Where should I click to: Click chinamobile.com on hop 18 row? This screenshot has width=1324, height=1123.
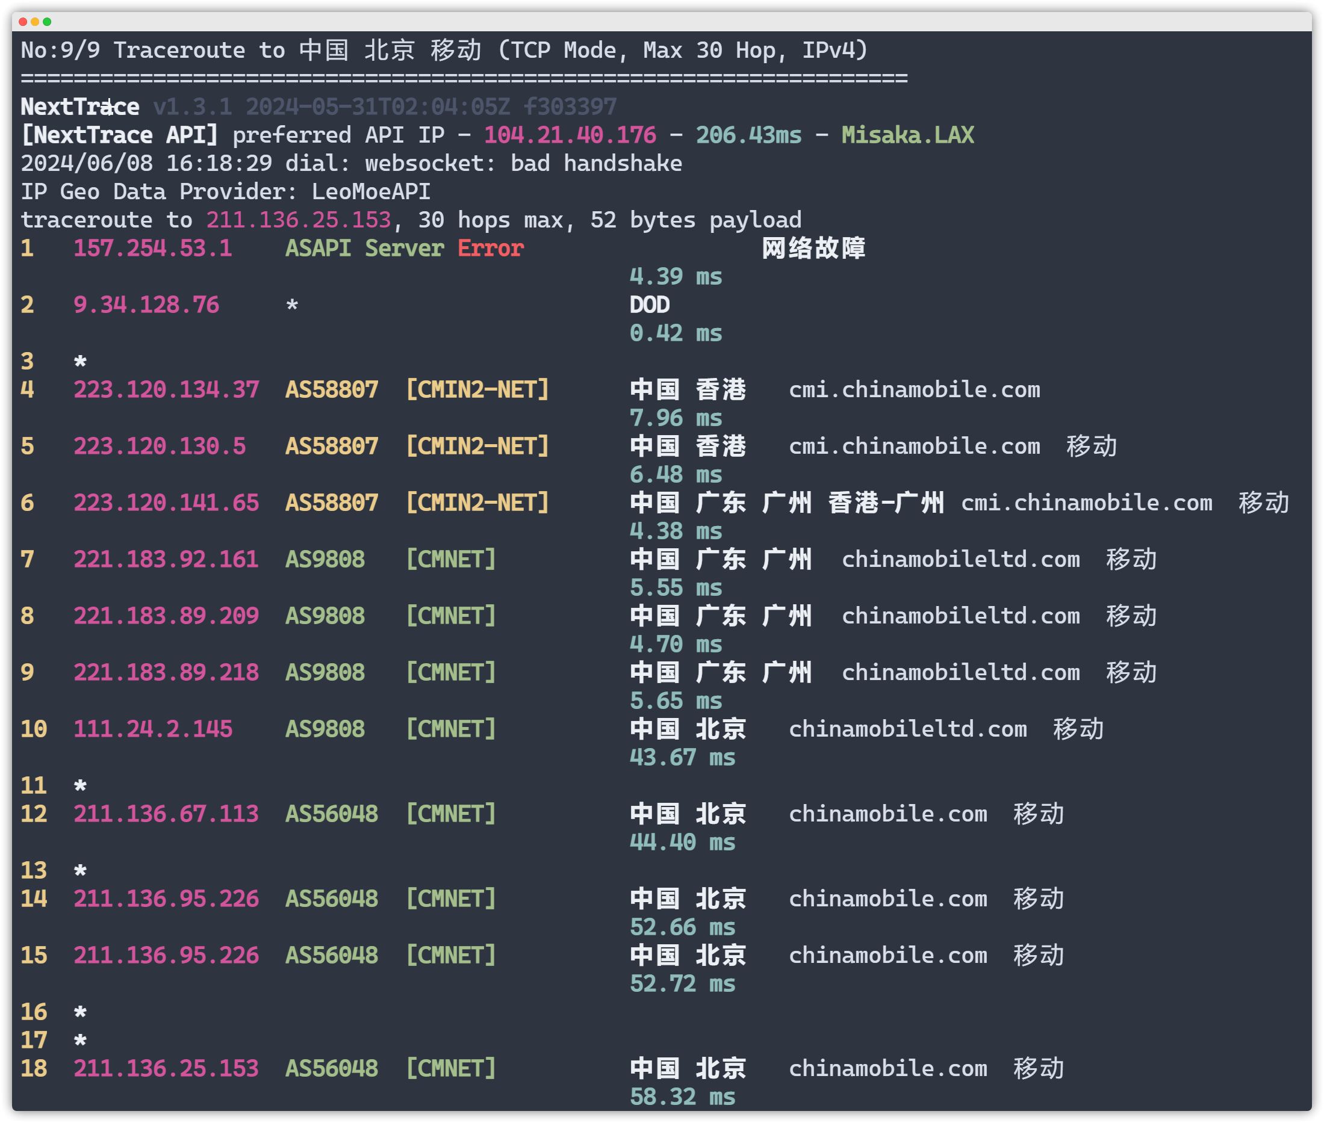887,1068
